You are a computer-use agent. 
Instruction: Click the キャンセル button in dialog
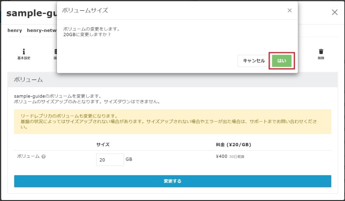[x=254, y=61]
